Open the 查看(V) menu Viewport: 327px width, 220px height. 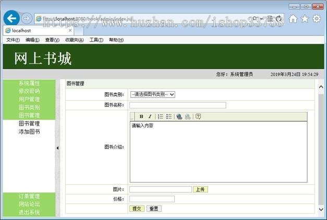tap(52, 40)
